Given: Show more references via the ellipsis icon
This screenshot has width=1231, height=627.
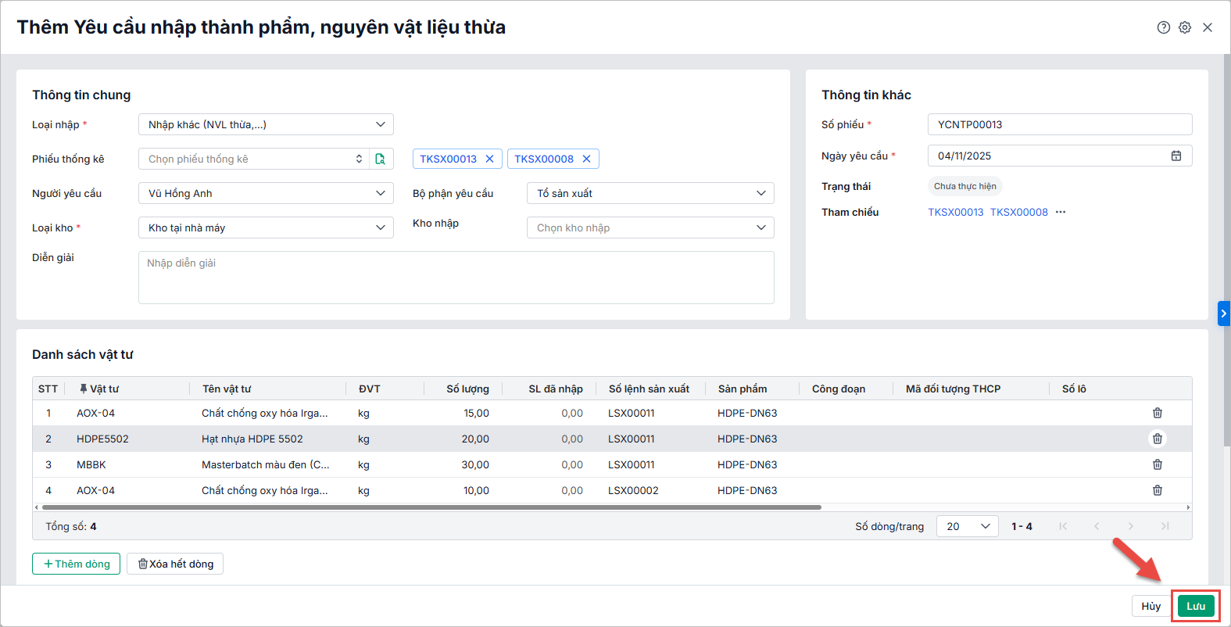Looking at the screenshot, I should pyautogui.click(x=1061, y=212).
